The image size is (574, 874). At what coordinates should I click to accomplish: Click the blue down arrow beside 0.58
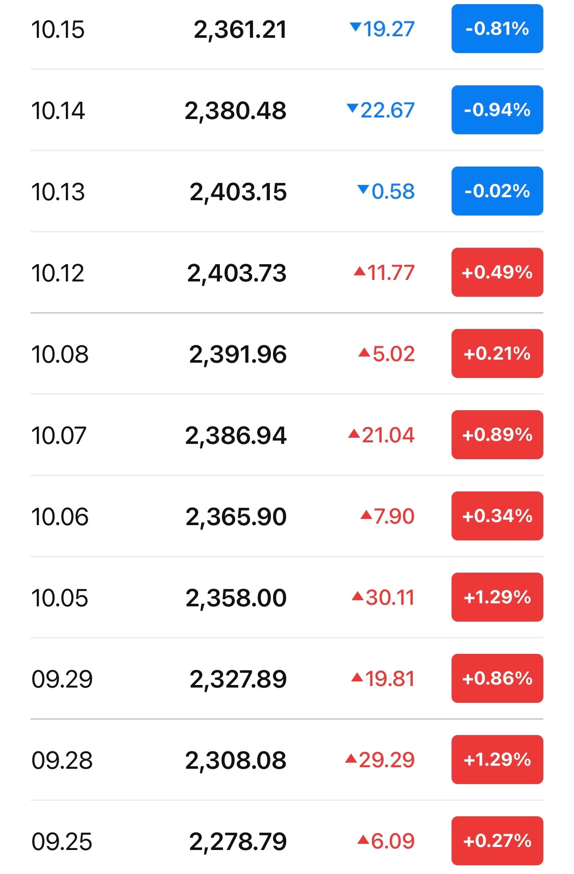pos(363,190)
